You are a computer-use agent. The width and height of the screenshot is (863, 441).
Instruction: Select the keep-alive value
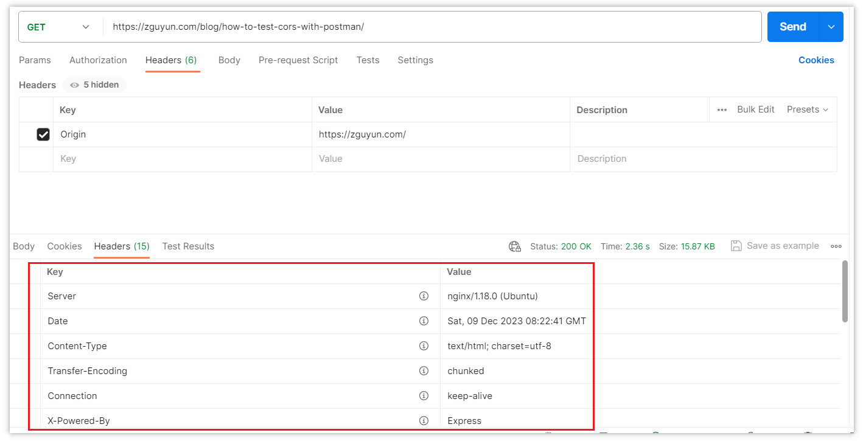click(x=470, y=396)
